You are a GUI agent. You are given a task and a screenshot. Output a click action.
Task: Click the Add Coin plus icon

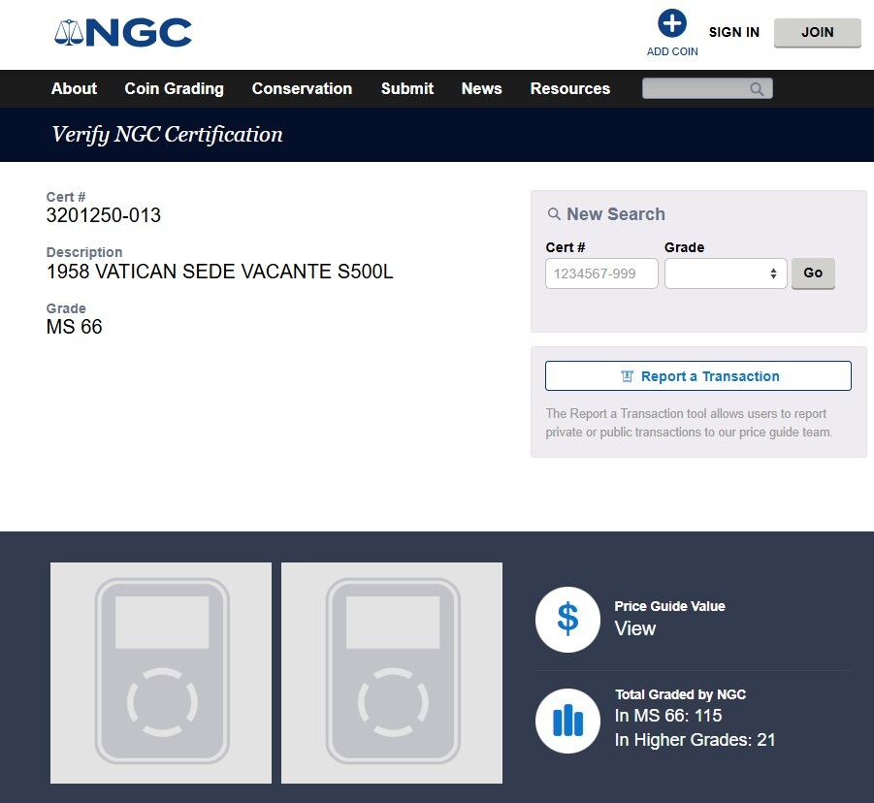[x=671, y=23]
